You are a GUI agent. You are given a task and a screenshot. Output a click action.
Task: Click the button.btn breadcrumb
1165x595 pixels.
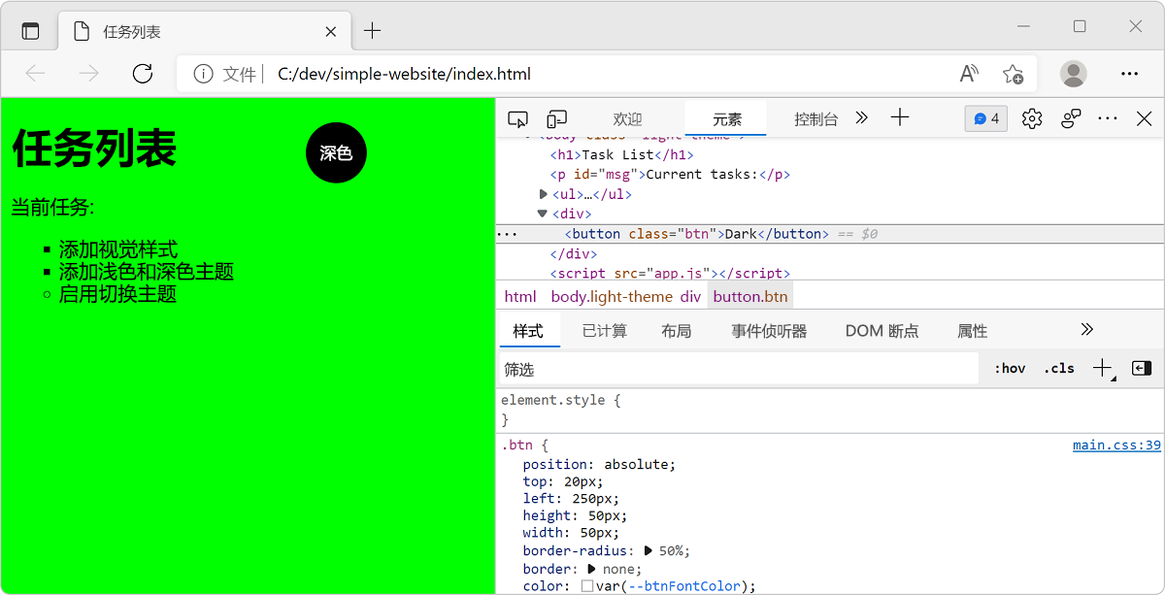(750, 296)
